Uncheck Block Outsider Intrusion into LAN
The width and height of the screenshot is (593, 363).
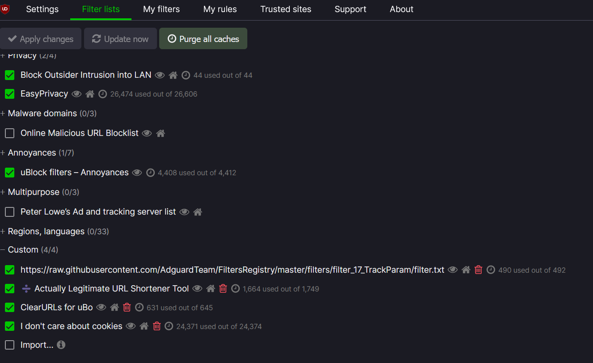click(10, 75)
